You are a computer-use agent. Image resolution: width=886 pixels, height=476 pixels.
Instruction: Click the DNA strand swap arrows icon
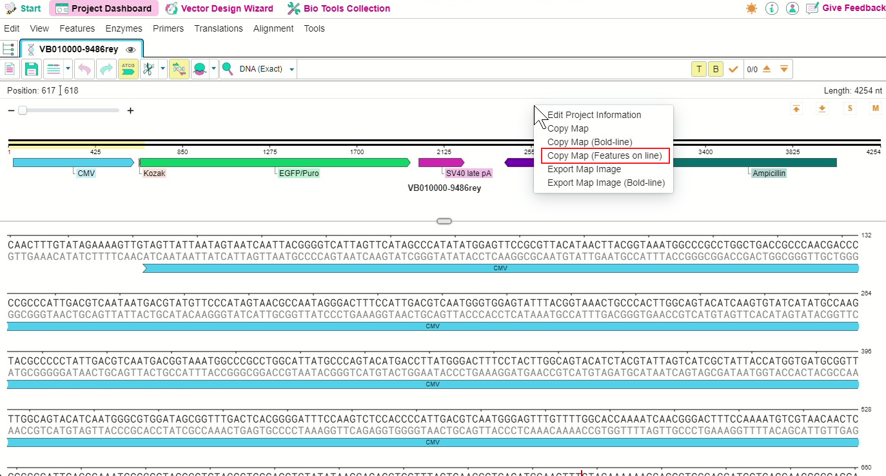coord(179,69)
